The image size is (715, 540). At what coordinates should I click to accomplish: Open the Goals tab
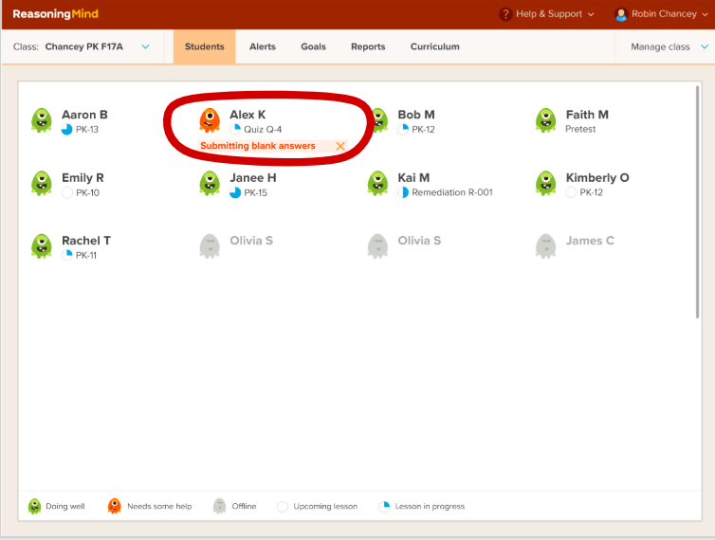tap(313, 46)
